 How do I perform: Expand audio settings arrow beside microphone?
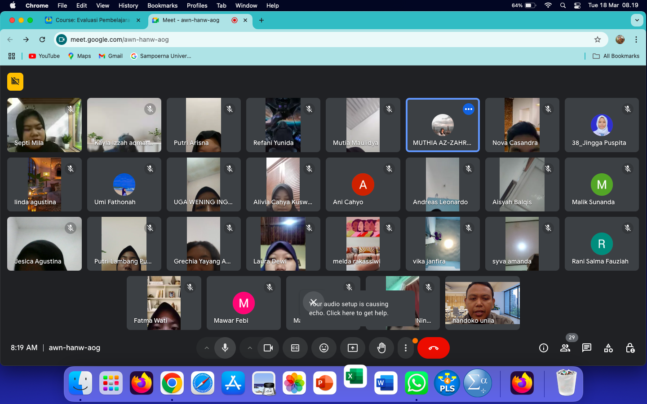click(x=207, y=348)
